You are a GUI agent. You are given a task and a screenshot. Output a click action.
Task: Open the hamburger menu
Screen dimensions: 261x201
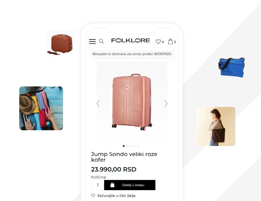click(x=92, y=41)
